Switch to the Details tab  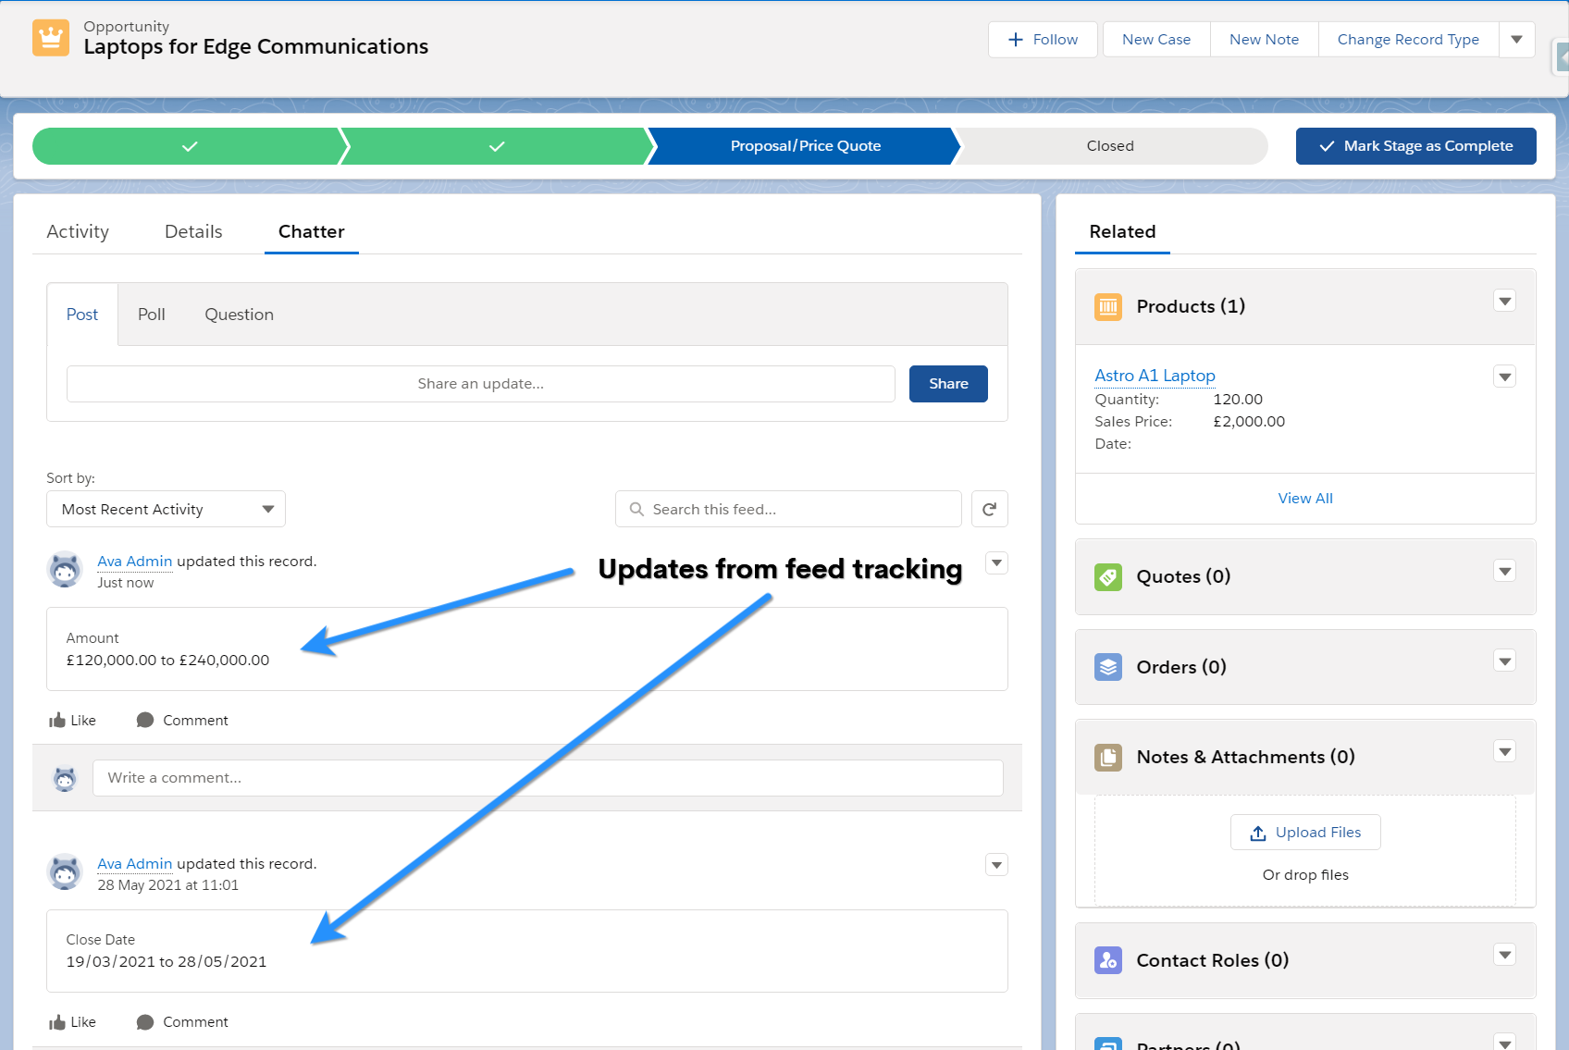click(193, 231)
